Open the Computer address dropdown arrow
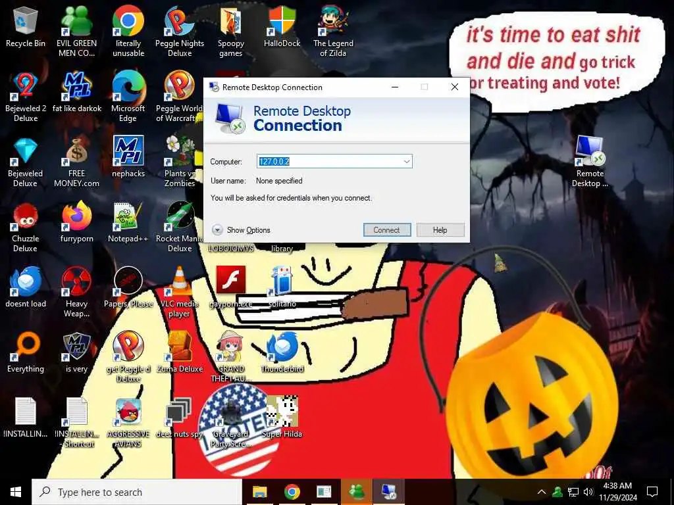The height and width of the screenshot is (505, 674). 407,162
